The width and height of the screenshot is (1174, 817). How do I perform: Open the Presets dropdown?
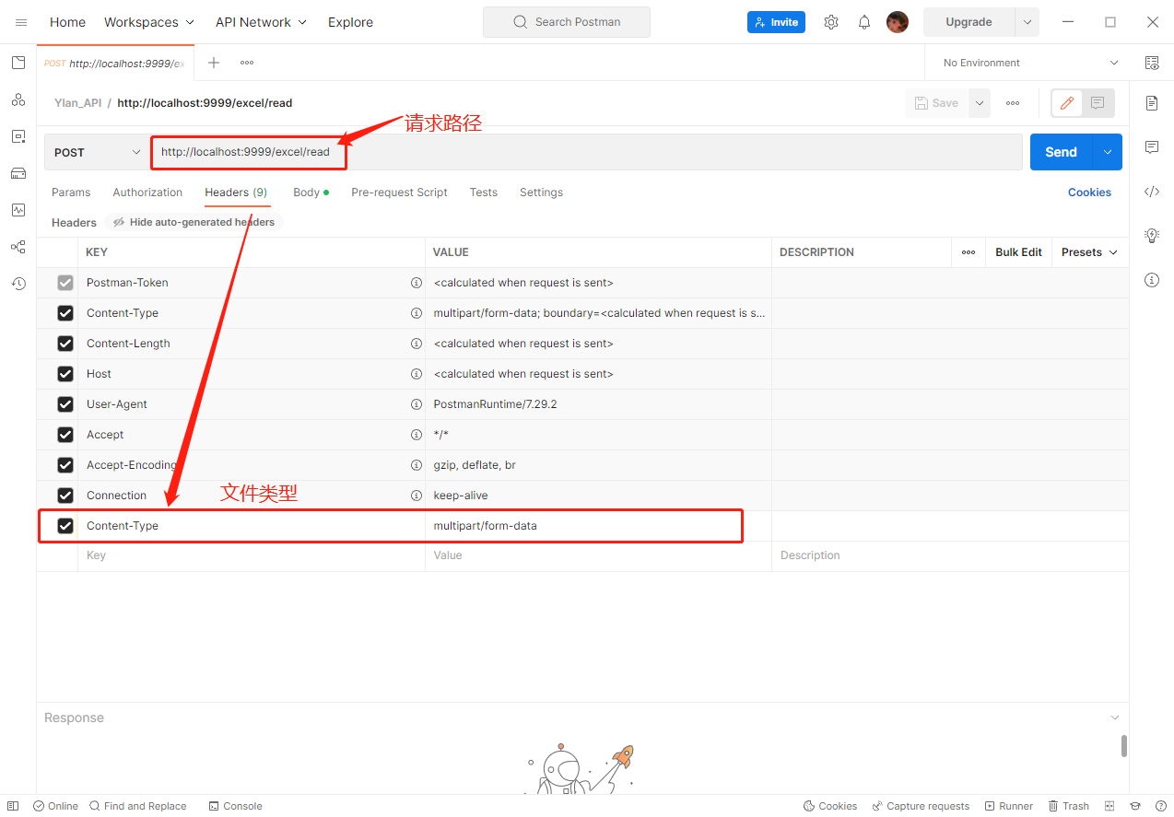tap(1089, 252)
